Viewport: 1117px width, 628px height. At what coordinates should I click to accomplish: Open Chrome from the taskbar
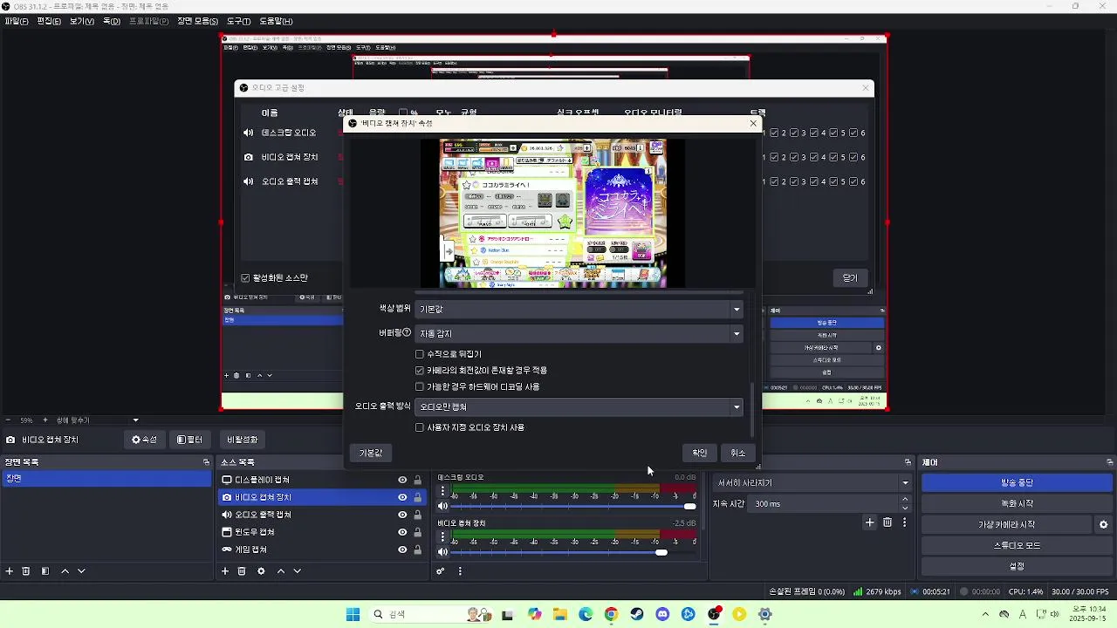click(x=611, y=614)
